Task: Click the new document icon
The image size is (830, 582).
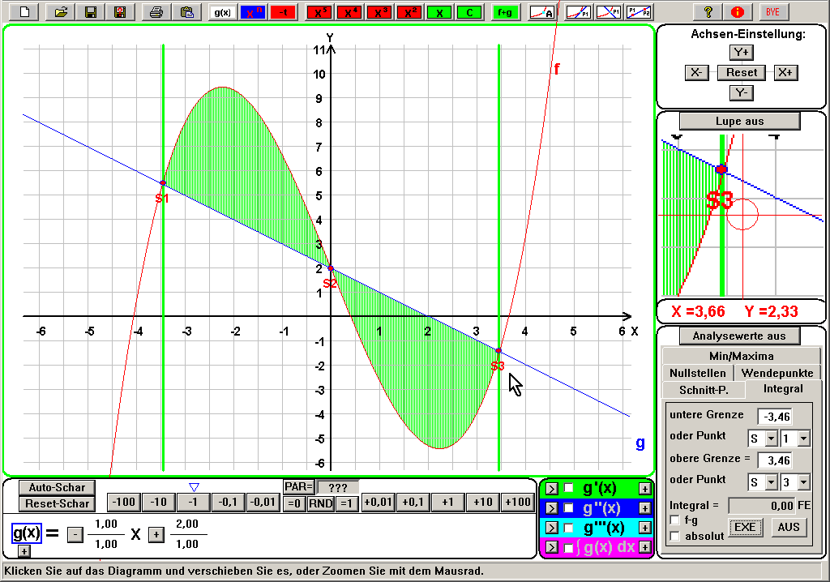Action: 26,12
